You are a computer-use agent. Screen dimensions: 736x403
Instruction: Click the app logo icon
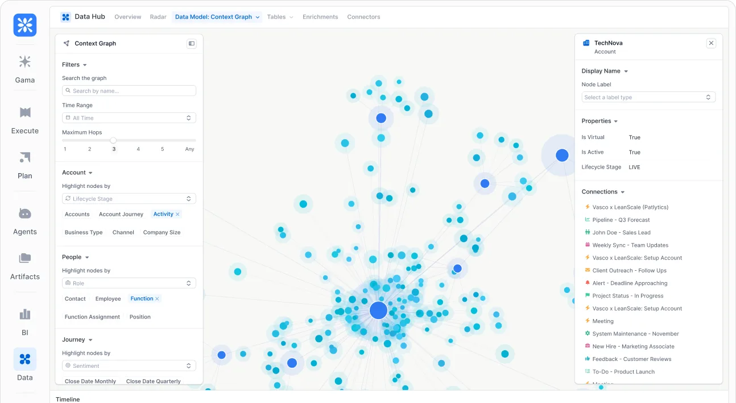25,25
